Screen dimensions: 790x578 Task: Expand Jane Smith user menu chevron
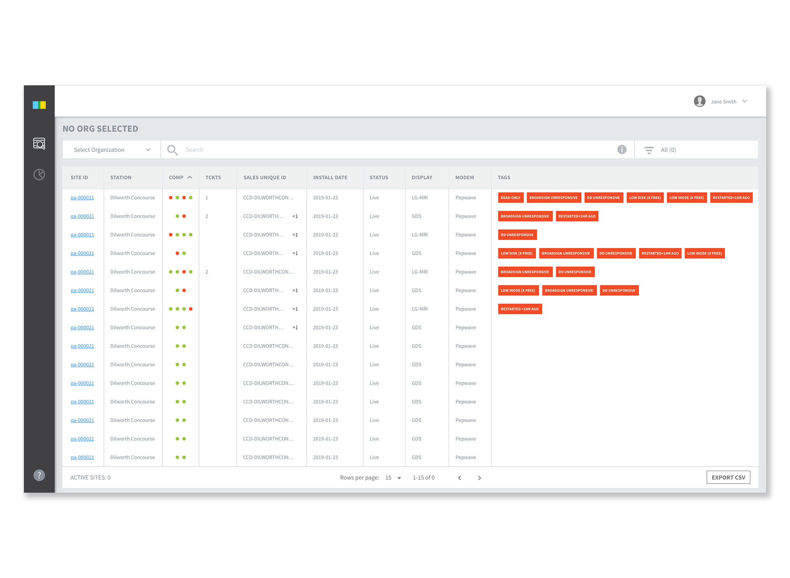point(744,101)
